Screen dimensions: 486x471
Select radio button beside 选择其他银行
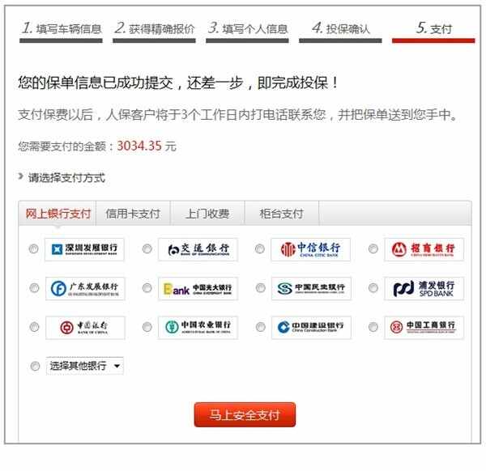[x=35, y=367]
